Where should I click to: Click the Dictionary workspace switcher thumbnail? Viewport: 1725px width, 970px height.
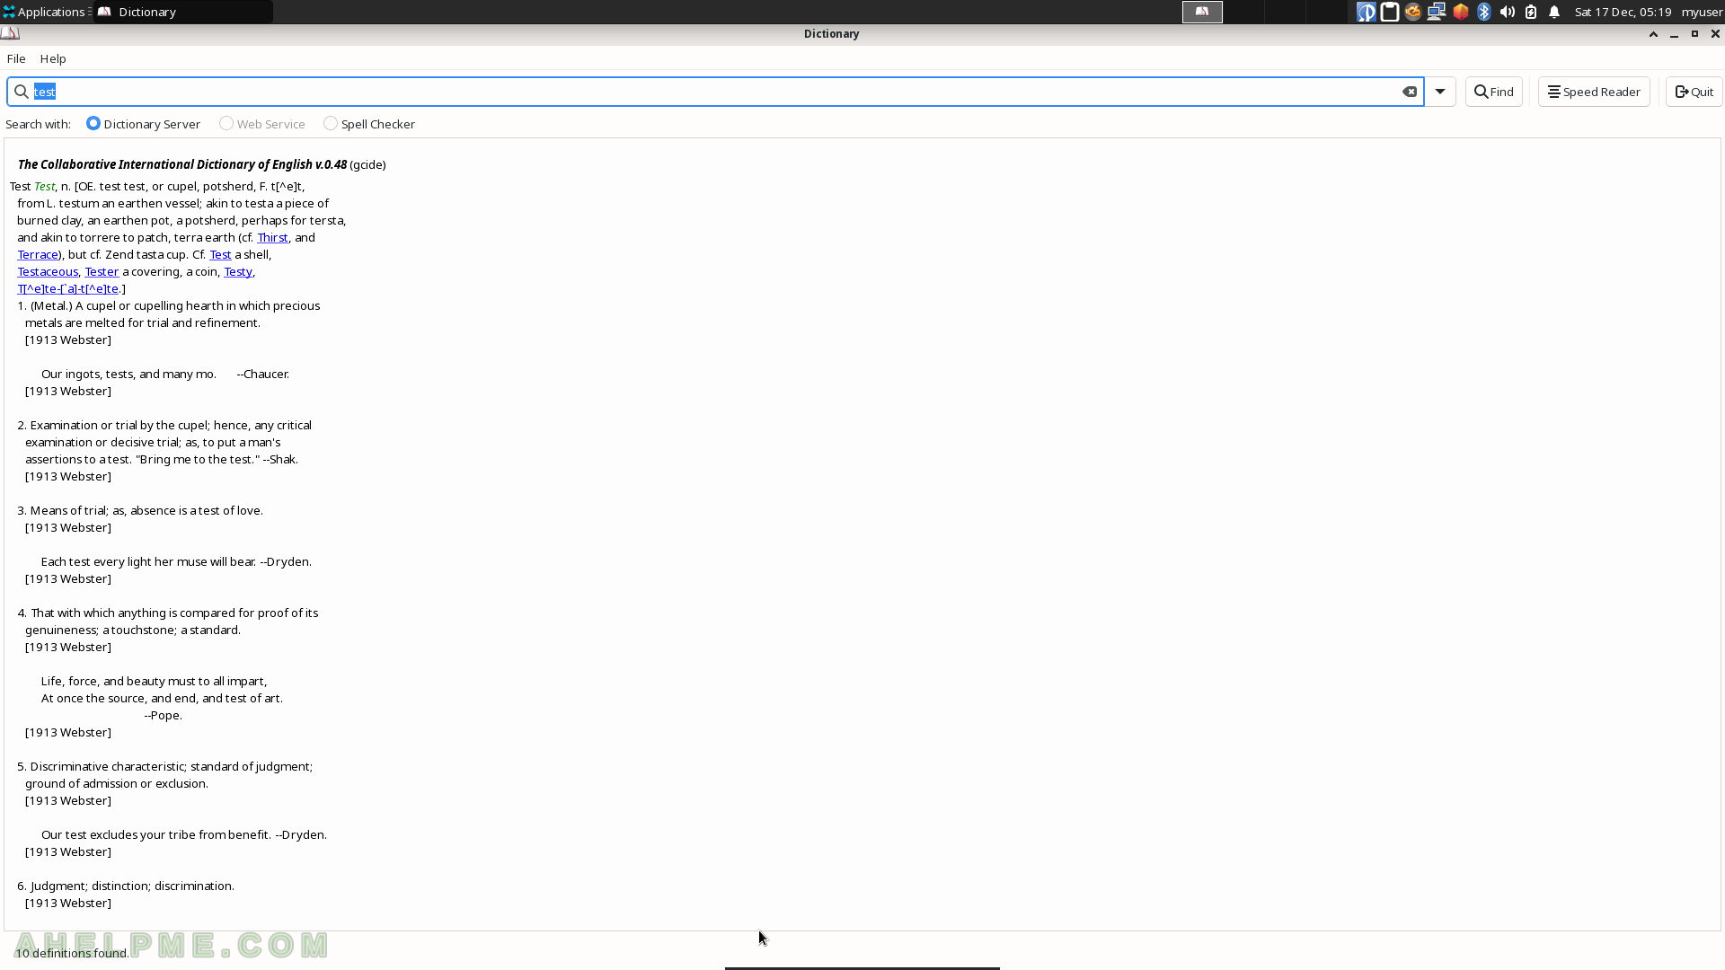(x=1202, y=12)
